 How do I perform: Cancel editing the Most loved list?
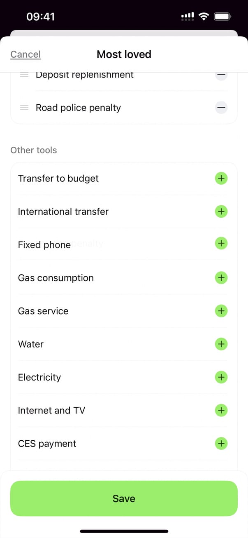(25, 54)
